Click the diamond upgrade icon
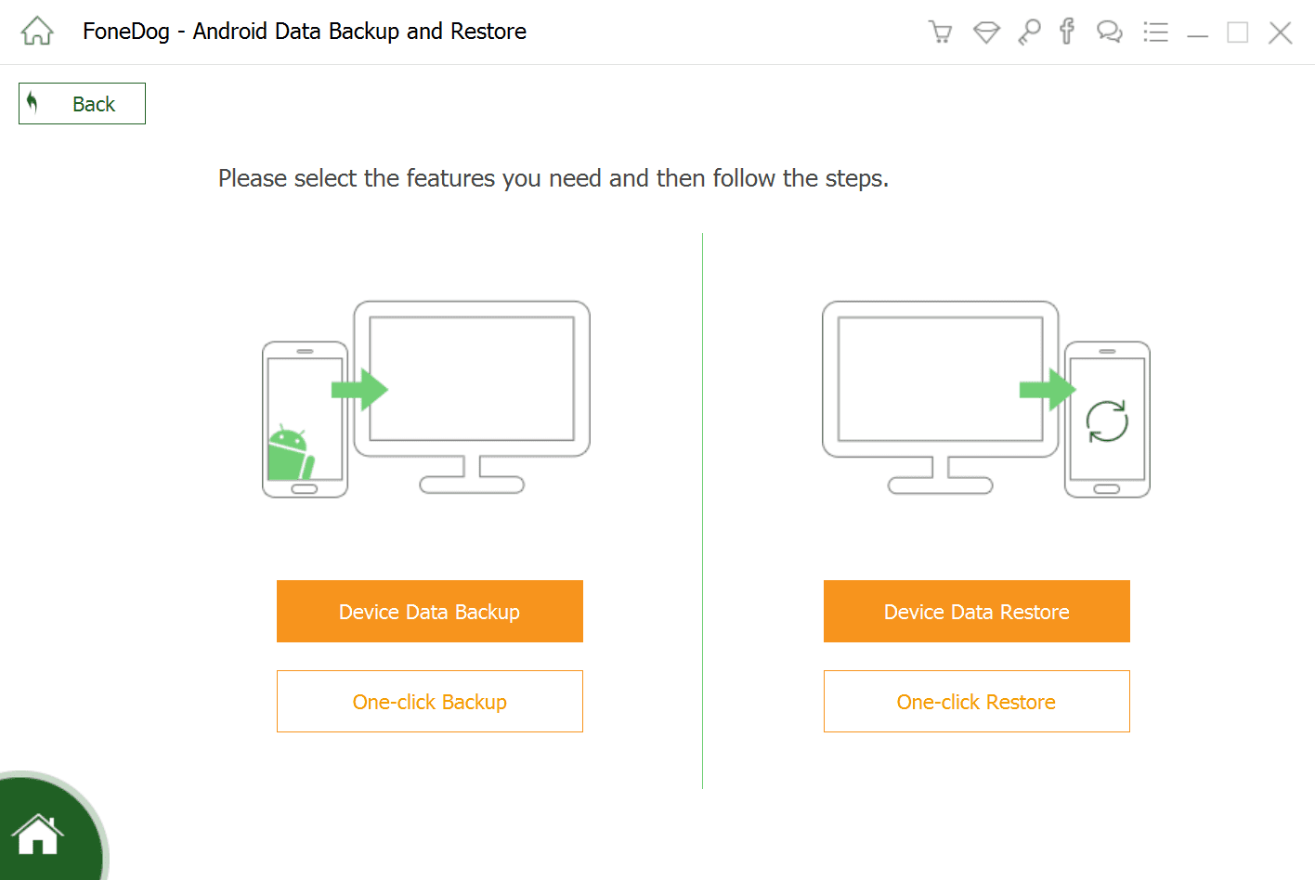Image resolution: width=1315 pixels, height=880 pixels. (986, 32)
